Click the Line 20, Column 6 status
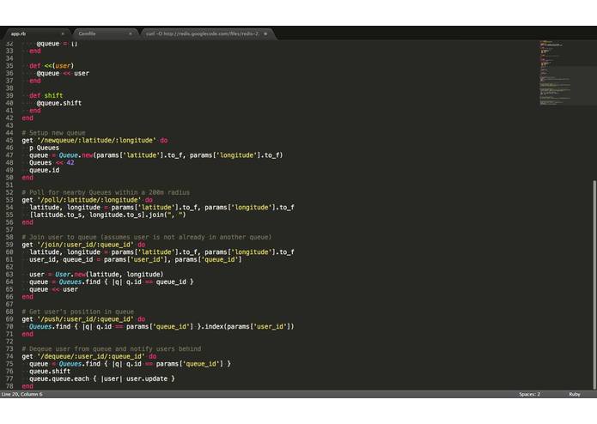Screen dimensions: 597x424 coord(22,394)
